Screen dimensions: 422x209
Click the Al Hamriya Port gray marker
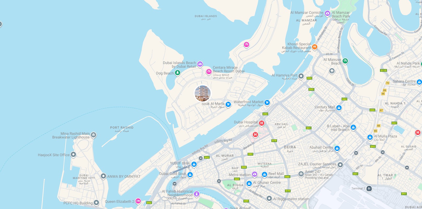(x=301, y=76)
